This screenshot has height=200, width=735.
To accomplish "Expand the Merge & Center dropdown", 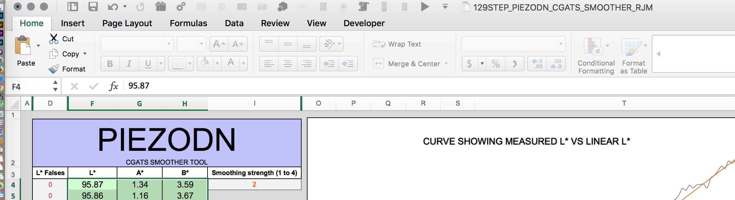I will (x=446, y=64).
